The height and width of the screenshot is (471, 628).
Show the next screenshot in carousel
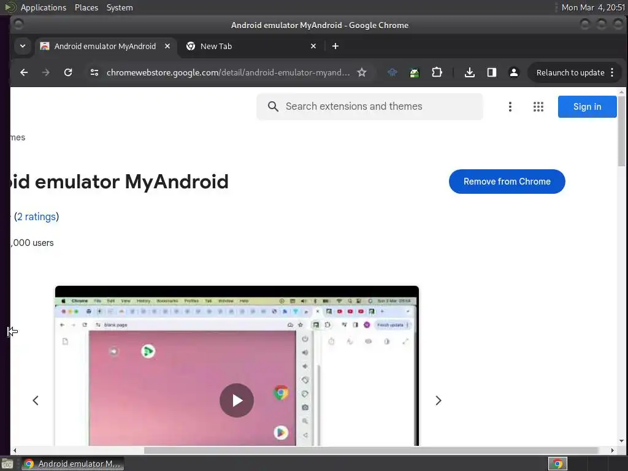pyautogui.click(x=438, y=400)
